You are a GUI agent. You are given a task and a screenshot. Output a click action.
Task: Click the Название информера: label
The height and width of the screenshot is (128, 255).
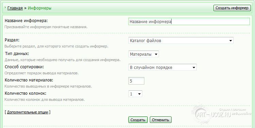pos(26,21)
